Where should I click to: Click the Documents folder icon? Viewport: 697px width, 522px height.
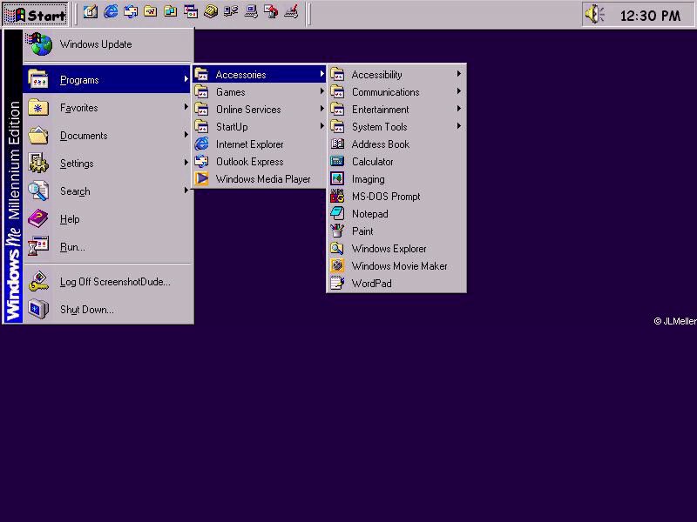point(38,136)
